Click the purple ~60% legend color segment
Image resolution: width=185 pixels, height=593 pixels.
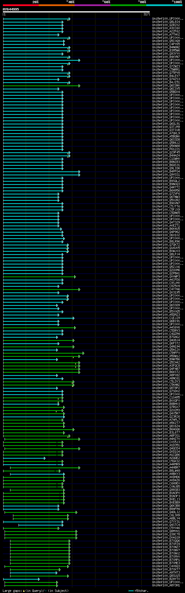(x=92, y=5)
